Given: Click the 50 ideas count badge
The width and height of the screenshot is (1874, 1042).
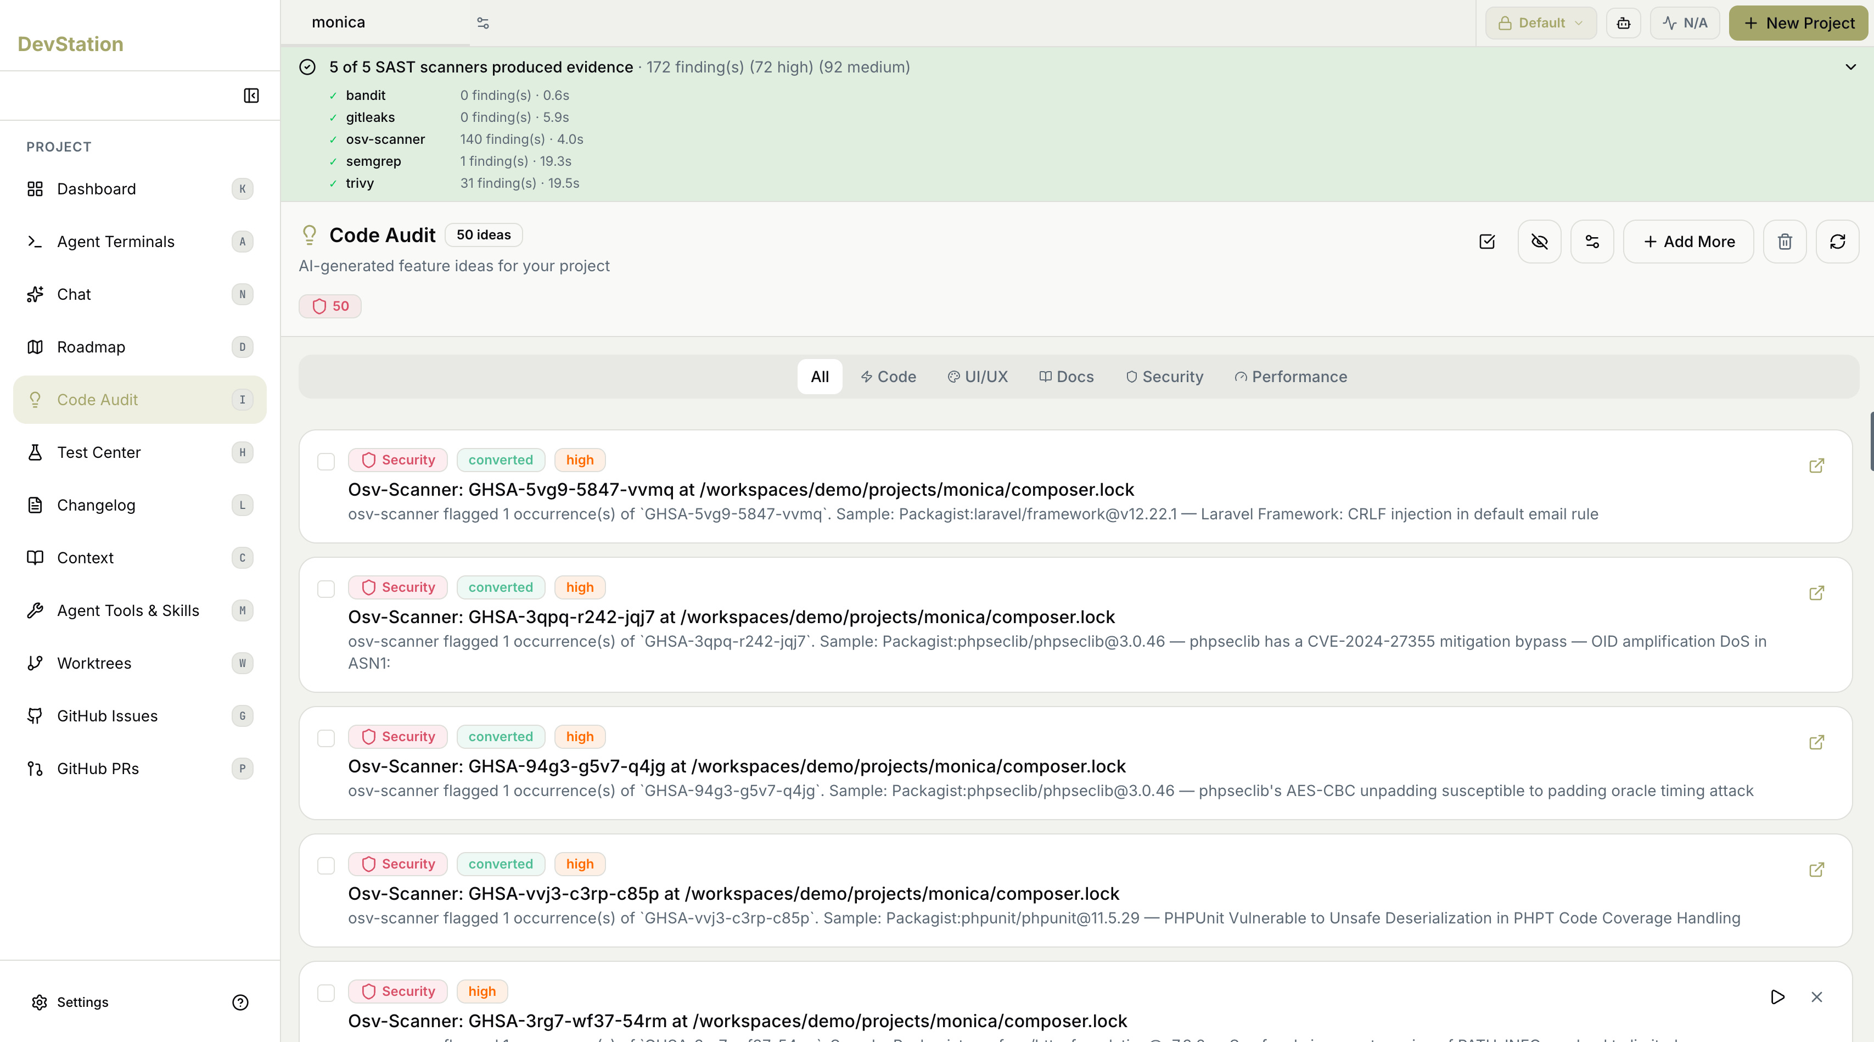Looking at the screenshot, I should pos(484,235).
